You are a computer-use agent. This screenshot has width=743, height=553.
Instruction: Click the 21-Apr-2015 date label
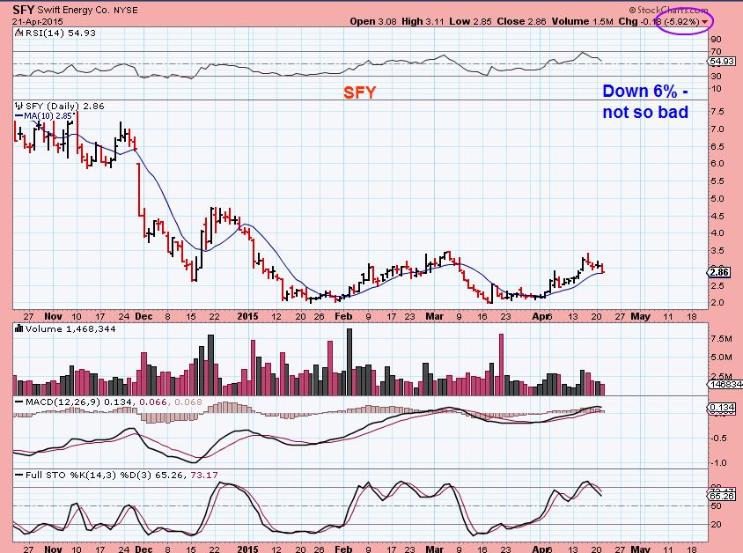pos(38,22)
